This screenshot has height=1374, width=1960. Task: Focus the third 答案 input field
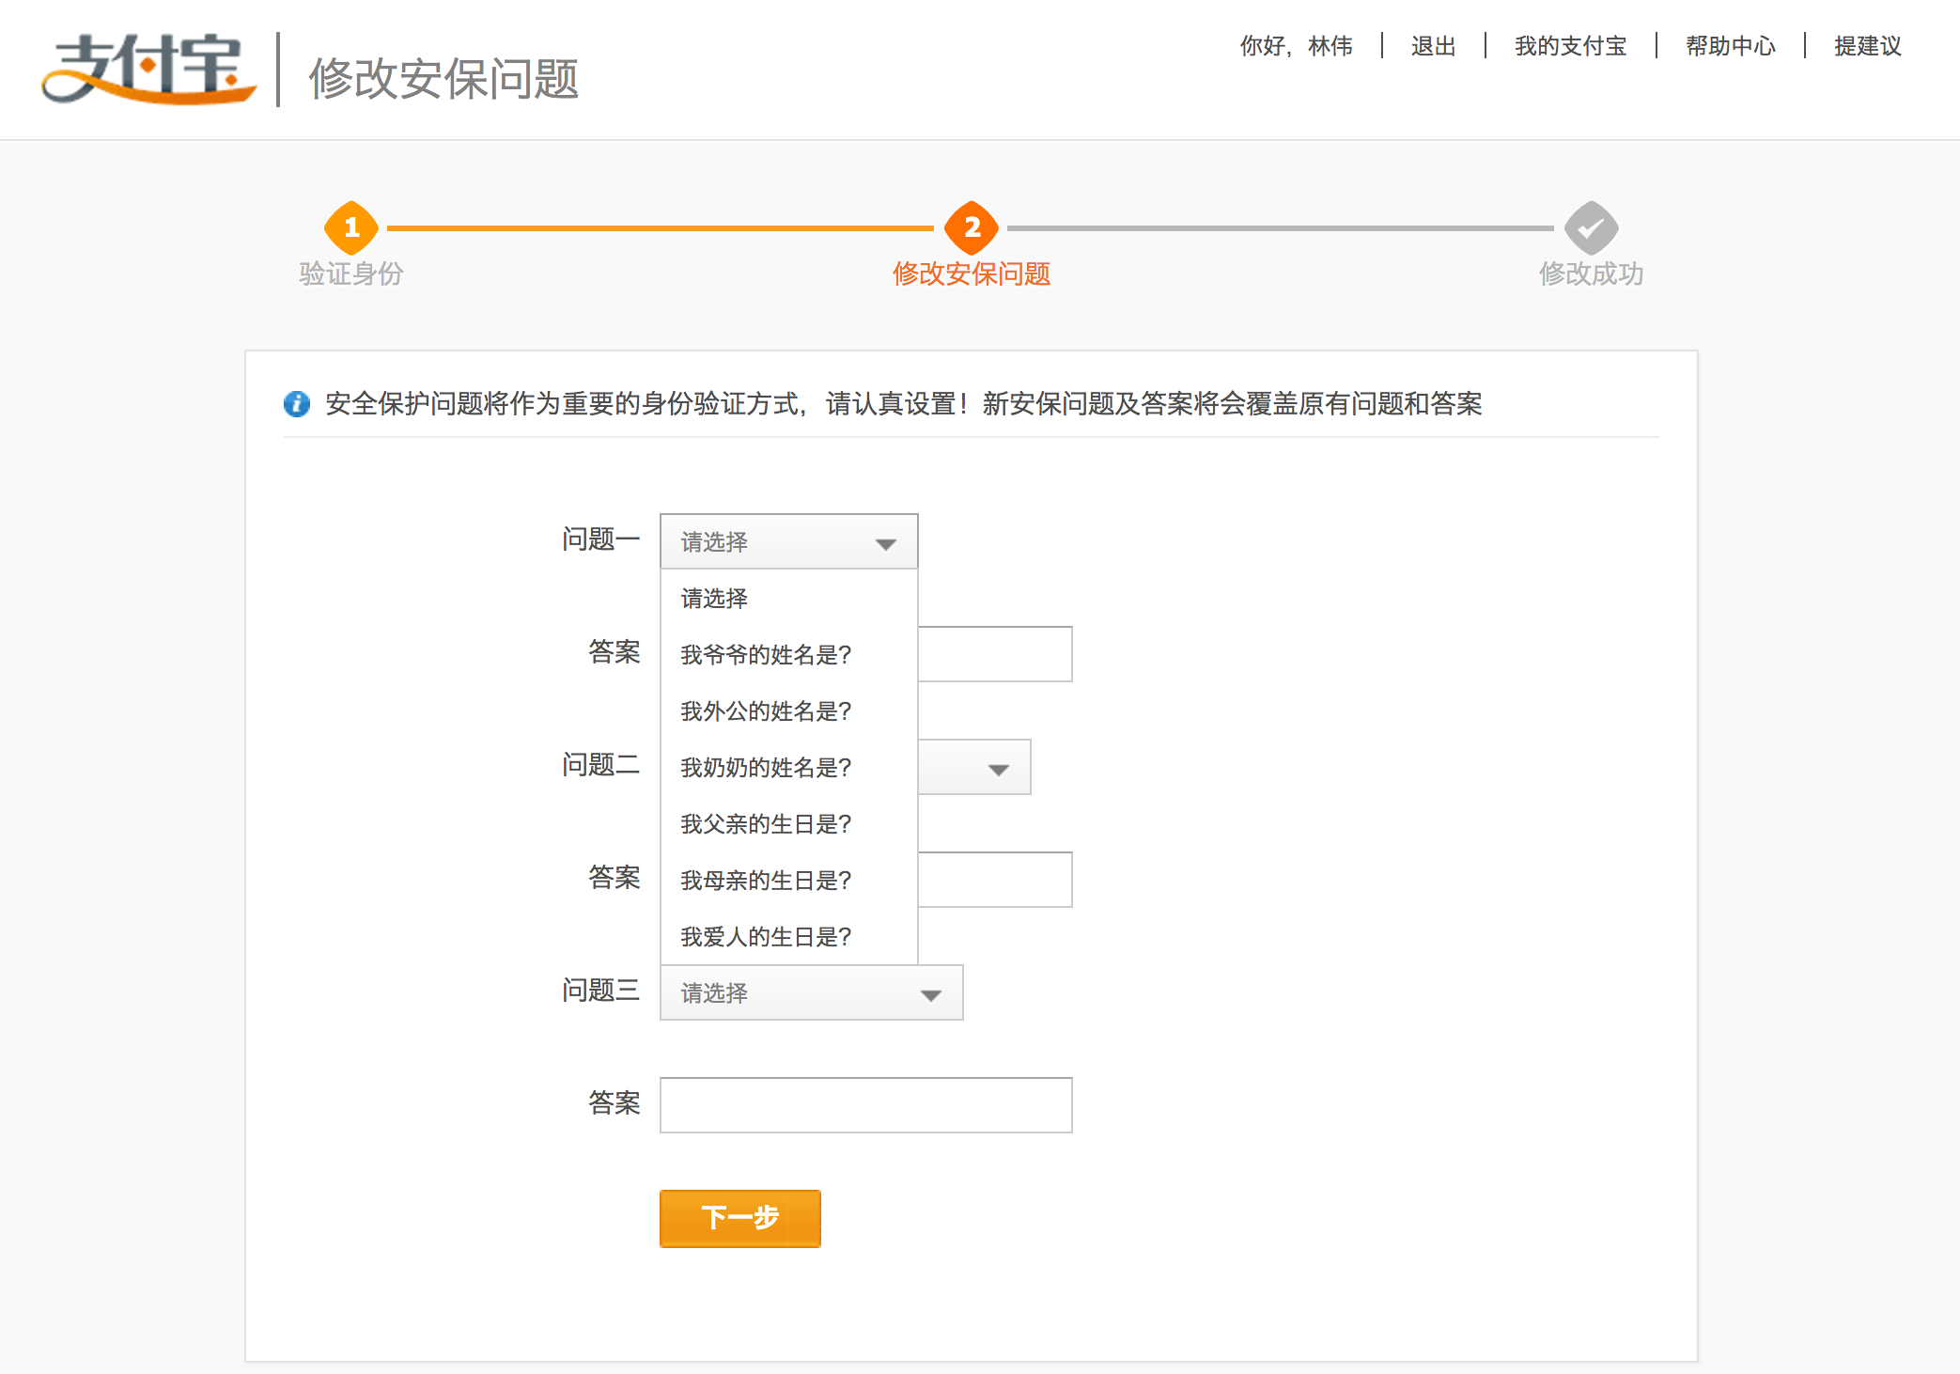865,1105
